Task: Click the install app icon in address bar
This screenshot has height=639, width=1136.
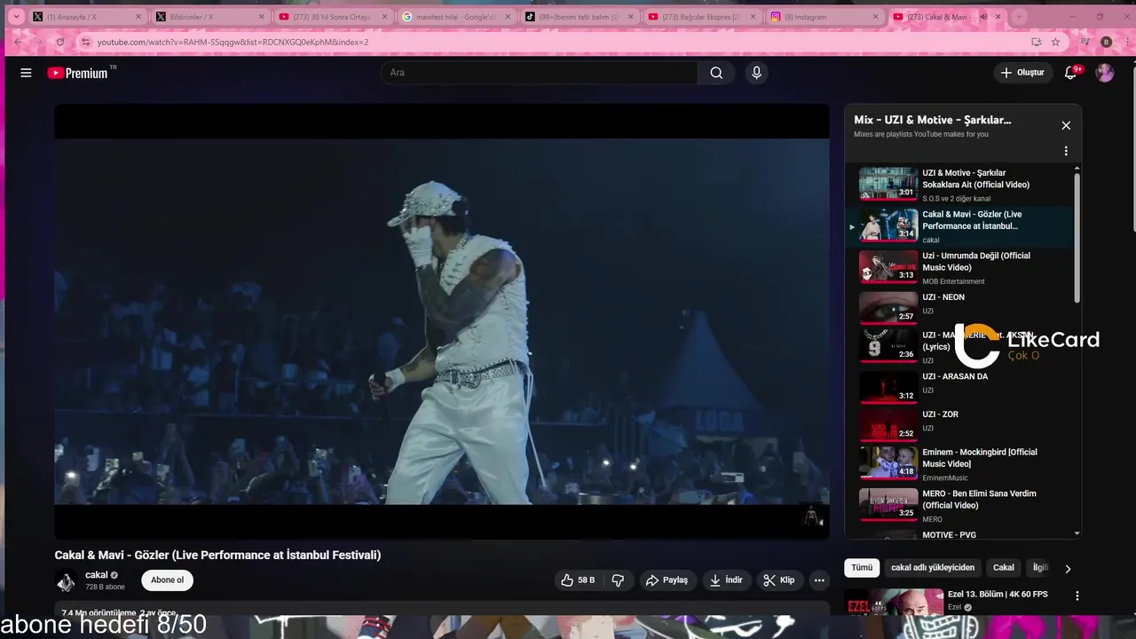Action: [1036, 42]
